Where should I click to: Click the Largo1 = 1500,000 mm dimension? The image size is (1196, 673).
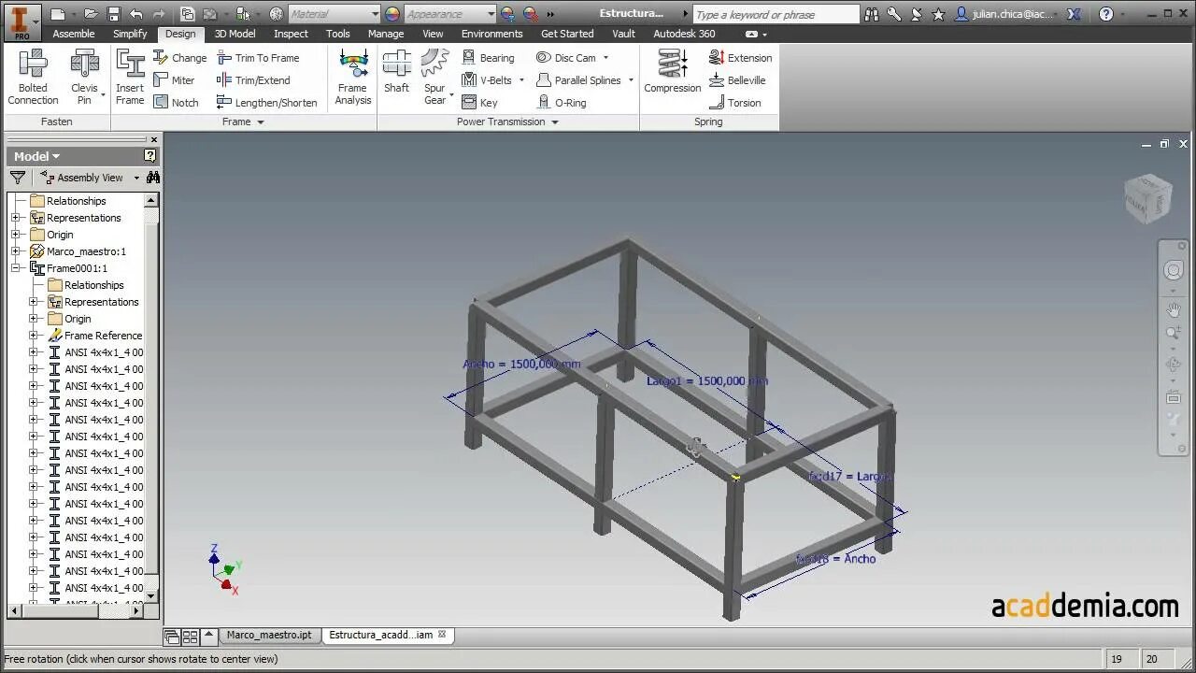point(707,381)
